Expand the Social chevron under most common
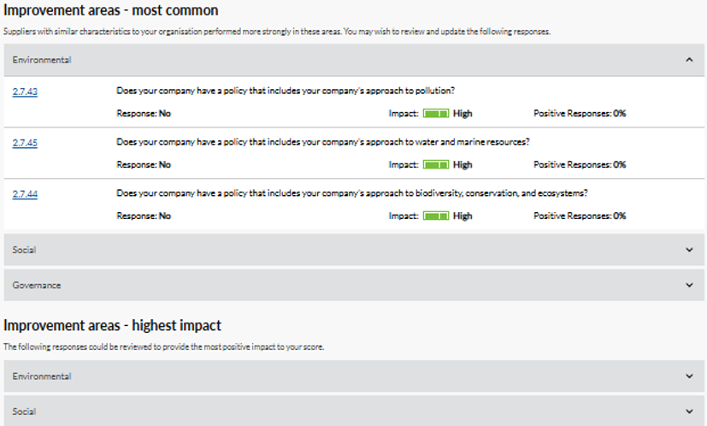This screenshot has height=426, width=707. point(689,250)
